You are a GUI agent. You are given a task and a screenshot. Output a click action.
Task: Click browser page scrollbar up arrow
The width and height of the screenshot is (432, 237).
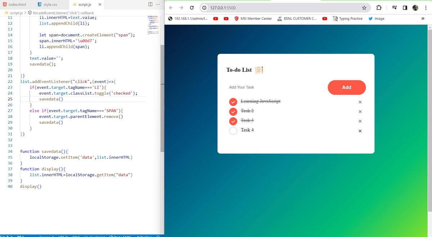tap(429, 27)
